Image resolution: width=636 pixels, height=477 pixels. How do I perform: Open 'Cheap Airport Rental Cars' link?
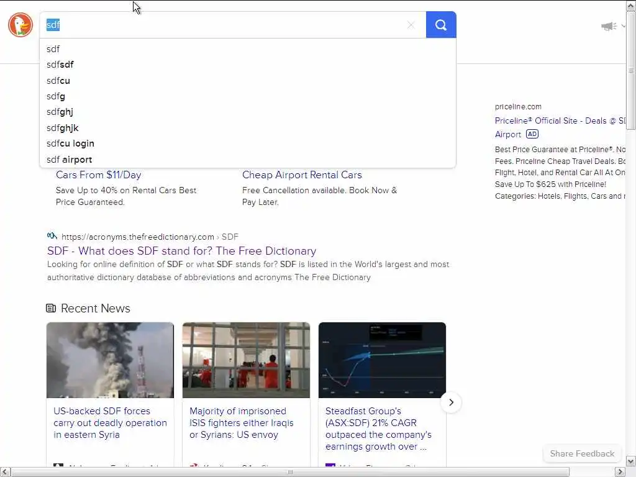click(302, 175)
